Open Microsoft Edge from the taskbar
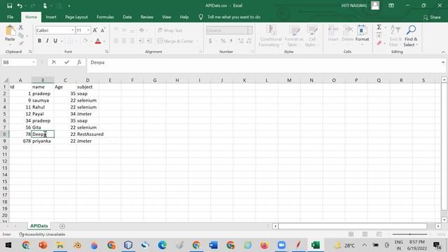The width and height of the screenshot is (448, 252). [x=162, y=245]
